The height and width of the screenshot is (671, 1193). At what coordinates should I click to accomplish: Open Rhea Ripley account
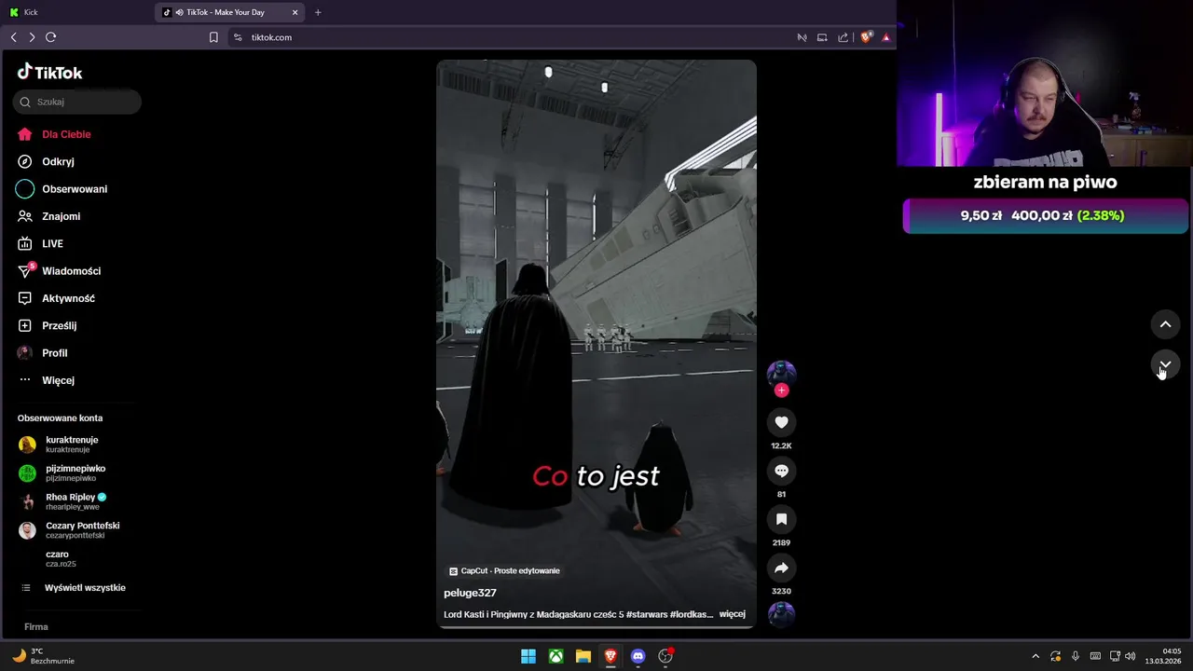point(62,501)
